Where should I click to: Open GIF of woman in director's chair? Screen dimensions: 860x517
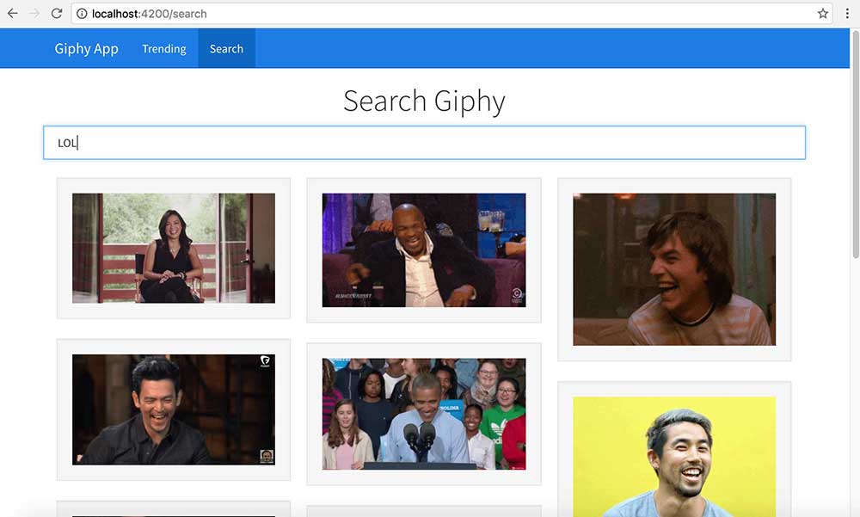pyautogui.click(x=173, y=248)
